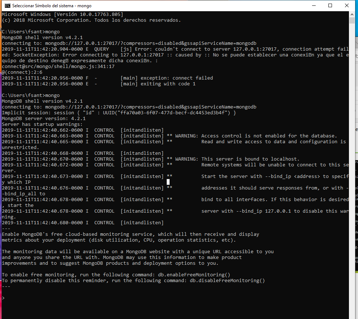Viewport: 358px width, 319px height.
Task: Click 'The monitoring data will be available' line
Action: pos(138,251)
